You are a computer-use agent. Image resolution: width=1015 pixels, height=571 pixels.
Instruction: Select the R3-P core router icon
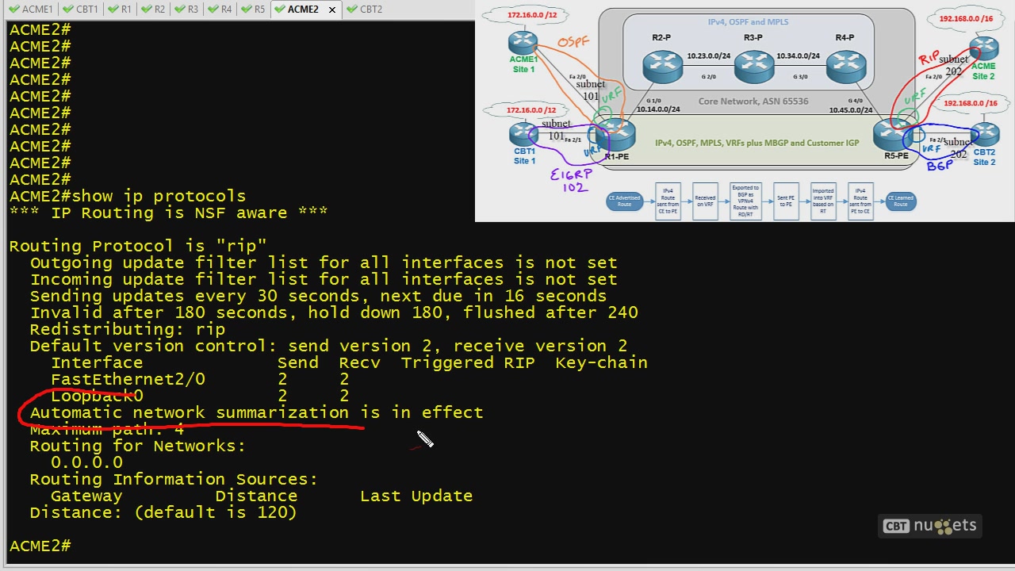click(x=753, y=66)
